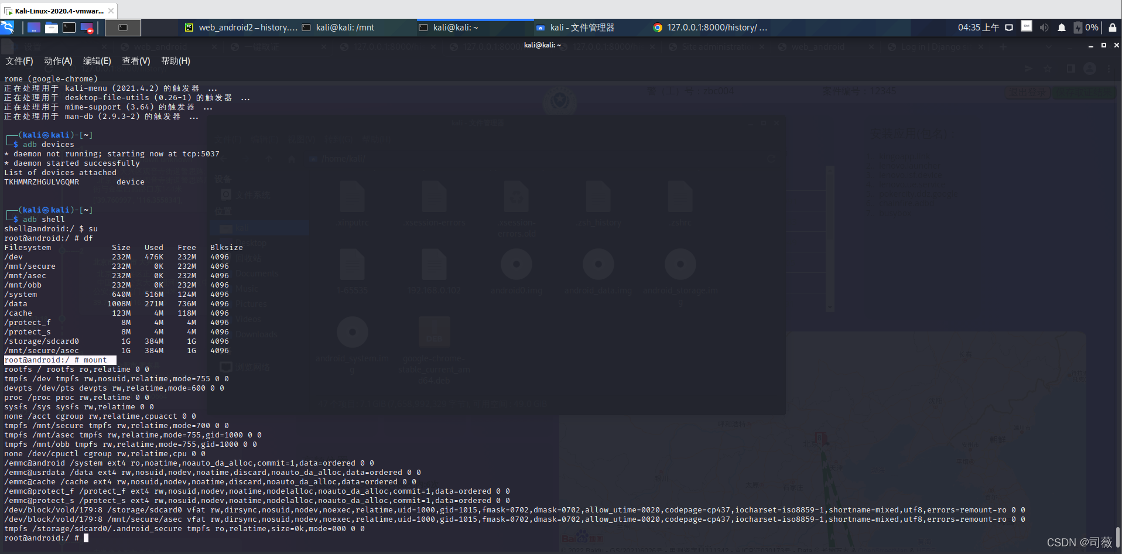1122x554 pixels.
Task: Click the '/mnt/secure/asec' df row
Action: [117, 351]
